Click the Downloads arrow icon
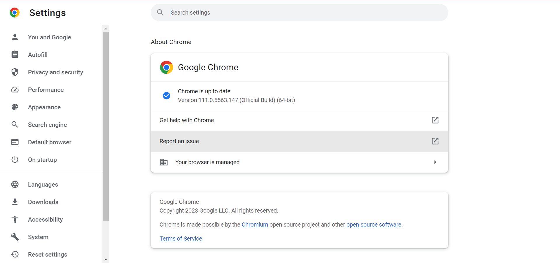This screenshot has height=263, width=560. (x=15, y=202)
